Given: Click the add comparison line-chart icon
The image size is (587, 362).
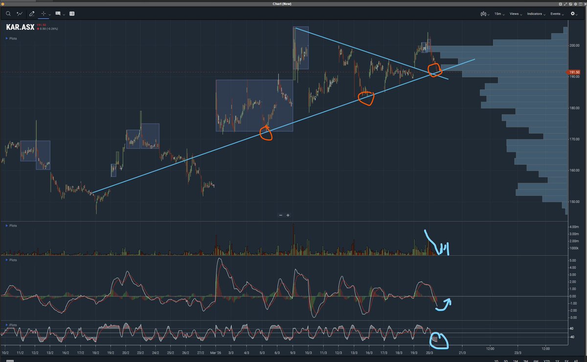Looking at the screenshot, I should (20, 14).
